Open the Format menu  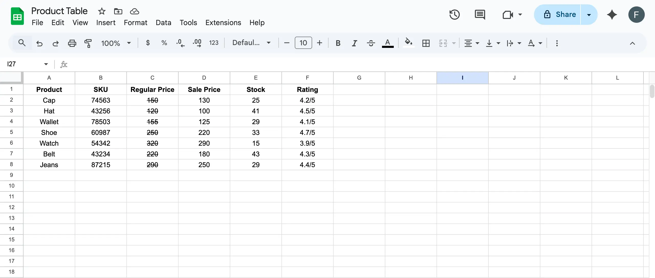tap(135, 23)
